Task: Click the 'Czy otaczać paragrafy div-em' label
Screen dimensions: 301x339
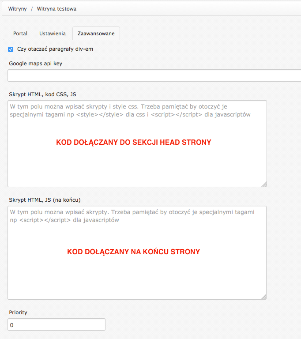Action: point(55,49)
